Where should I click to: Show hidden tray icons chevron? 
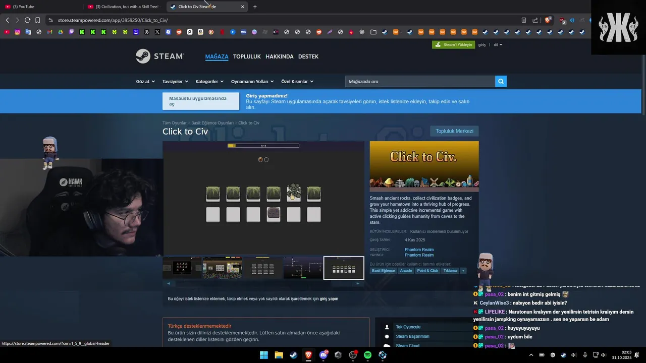tap(531, 355)
